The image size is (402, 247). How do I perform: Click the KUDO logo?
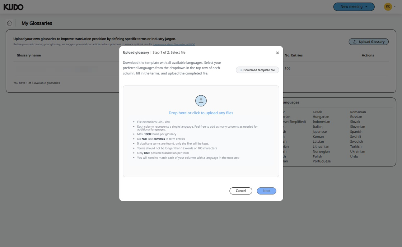click(13, 7)
